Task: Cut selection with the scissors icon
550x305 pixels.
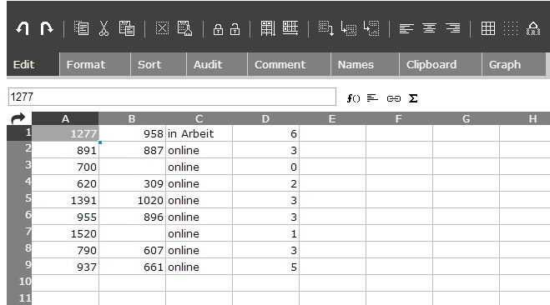Action: click(x=103, y=28)
